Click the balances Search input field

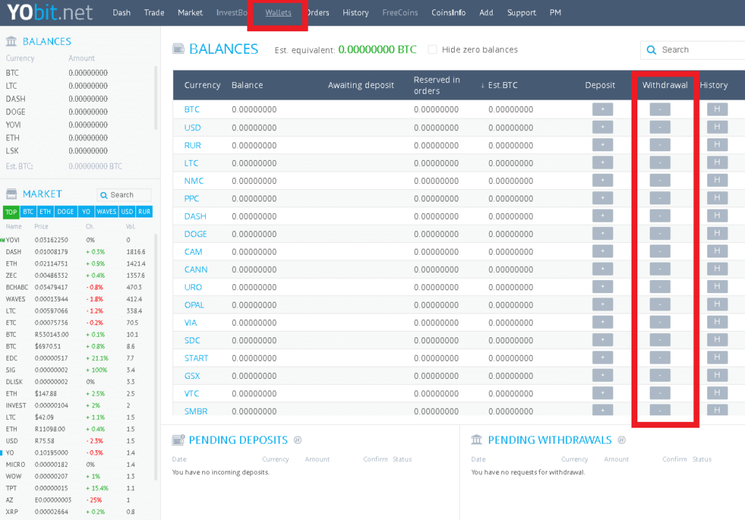pyautogui.click(x=693, y=50)
